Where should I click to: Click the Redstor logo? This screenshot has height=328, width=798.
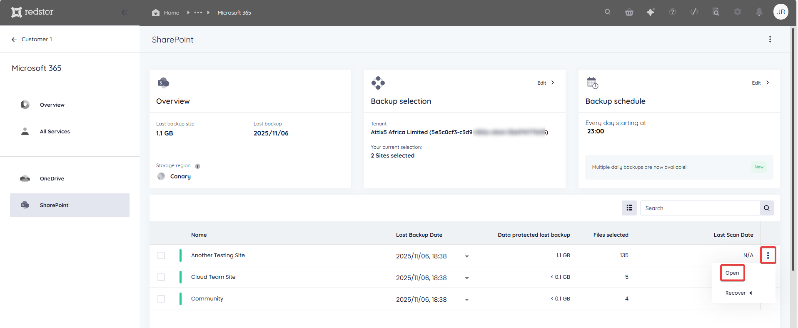(32, 12)
